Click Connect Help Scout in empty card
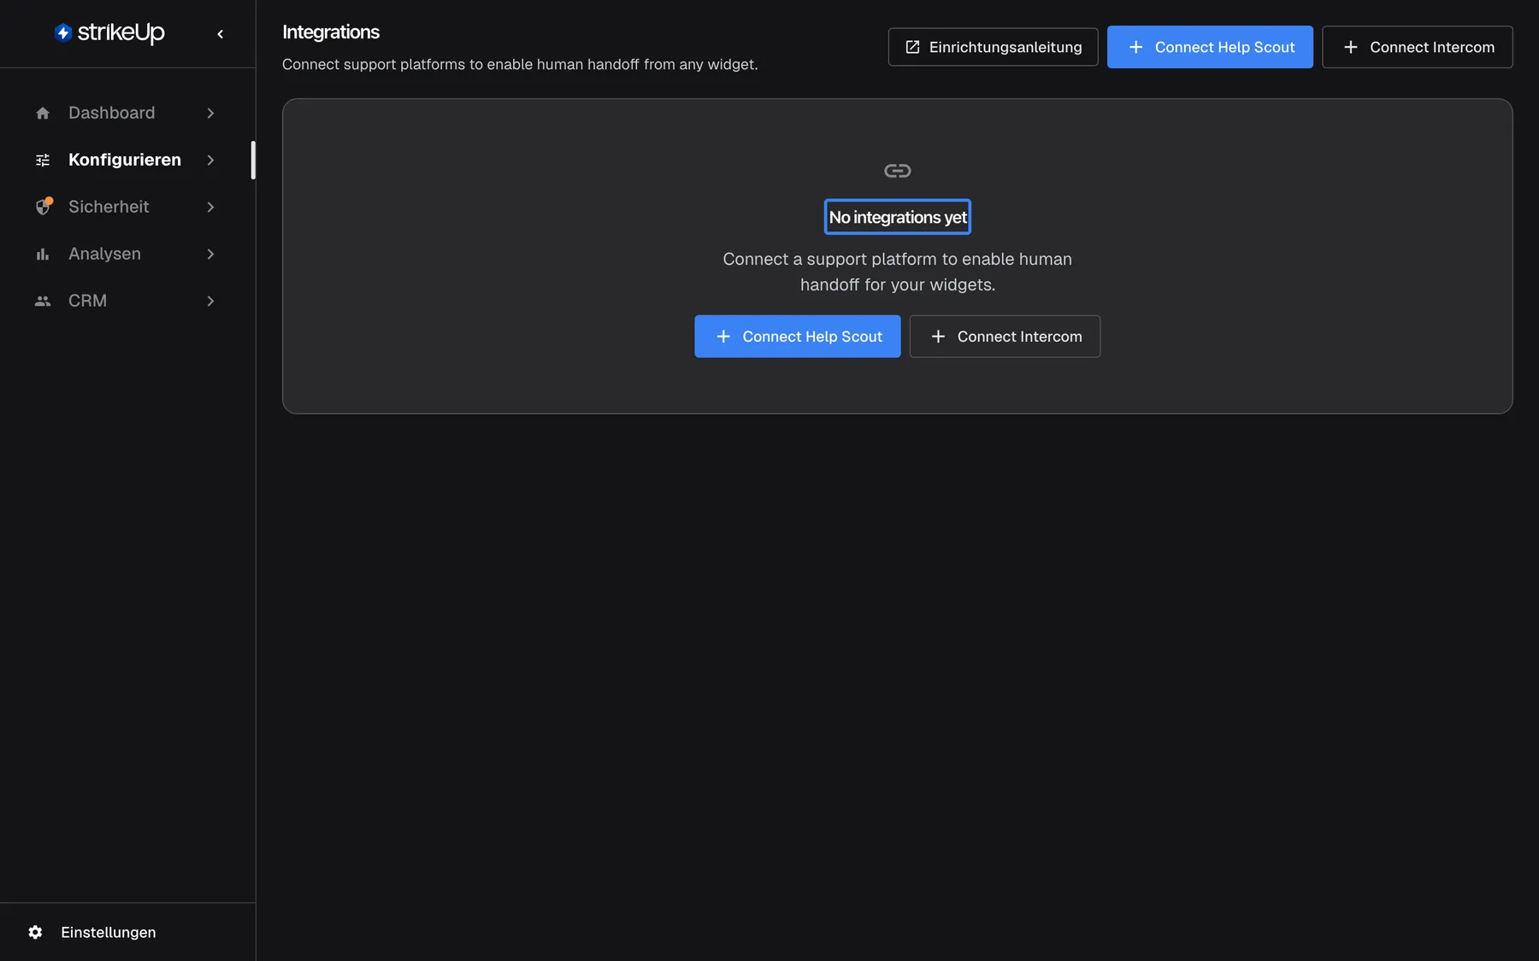Screen dimensions: 1539x961 point(797,337)
